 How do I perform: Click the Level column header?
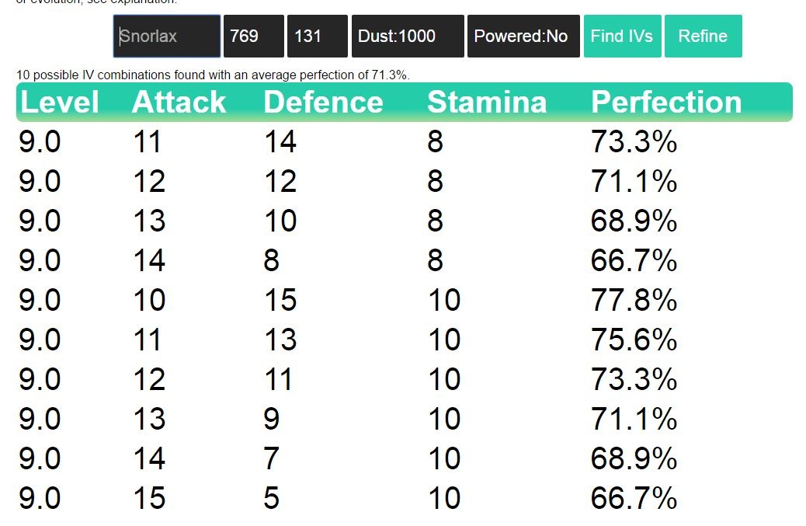pos(60,103)
